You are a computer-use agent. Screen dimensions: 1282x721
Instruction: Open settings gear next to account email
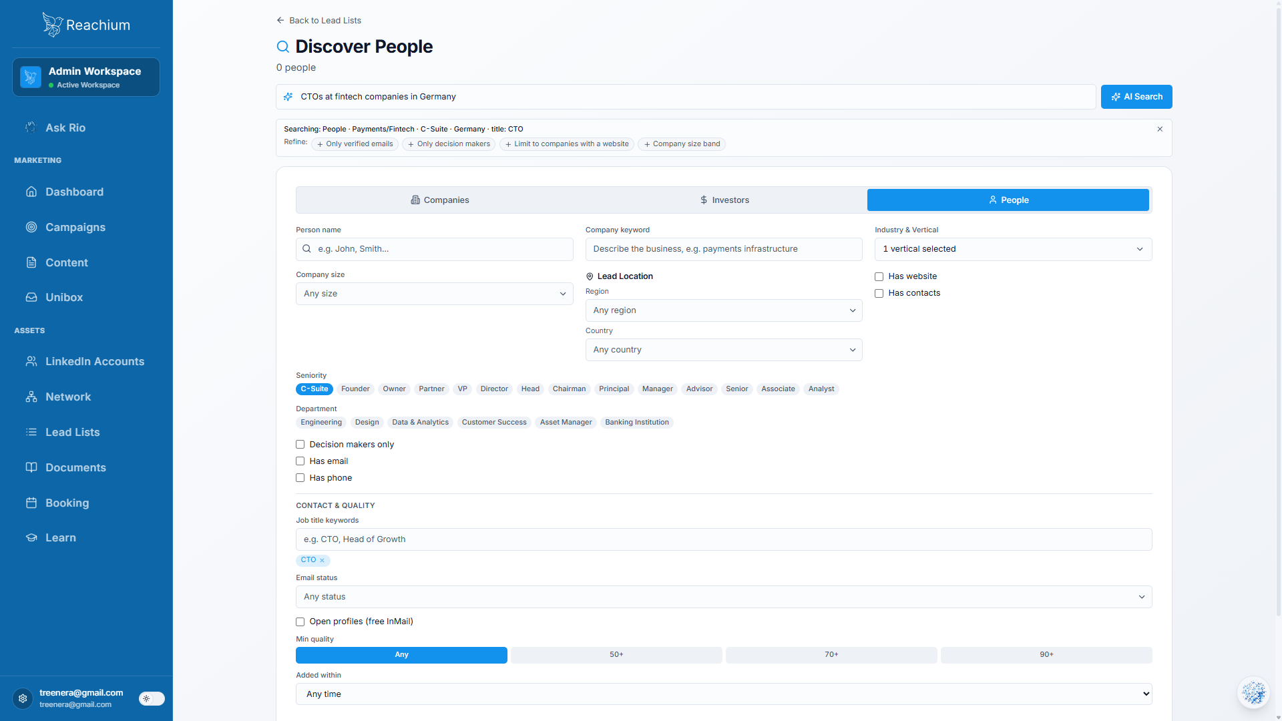click(23, 698)
